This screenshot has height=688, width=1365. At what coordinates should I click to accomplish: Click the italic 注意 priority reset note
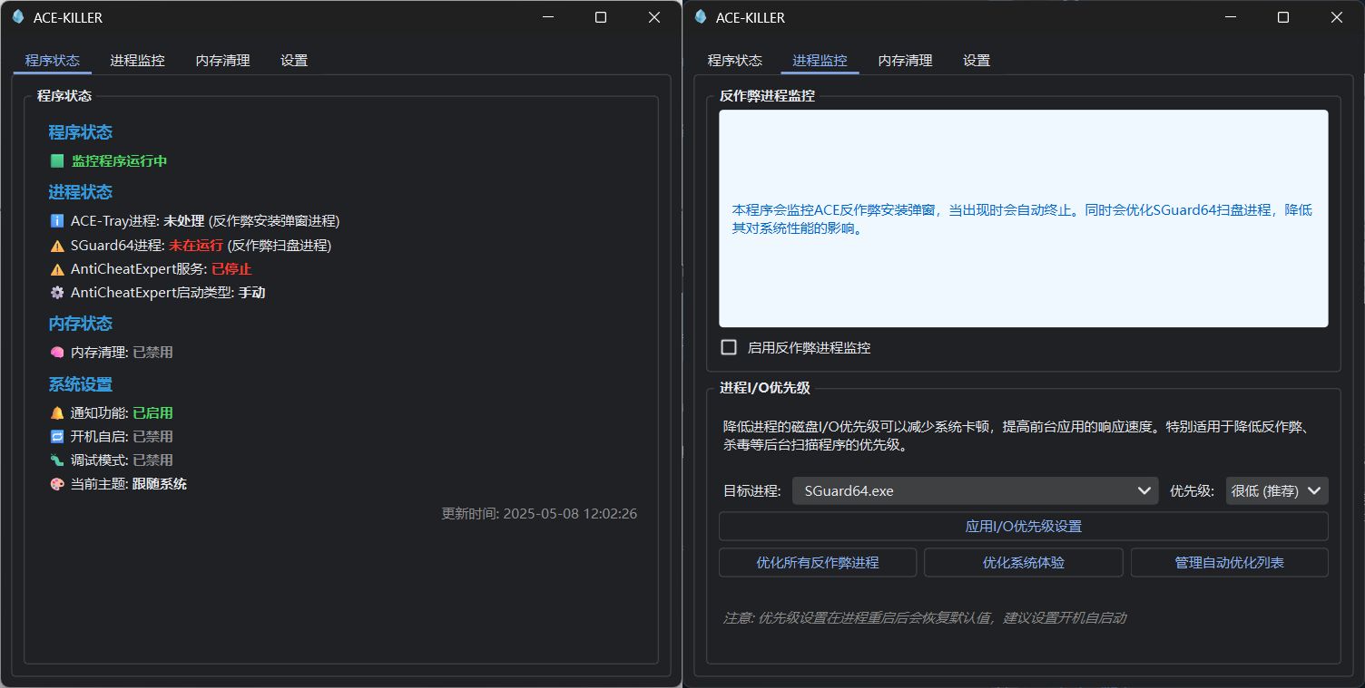coord(925,618)
